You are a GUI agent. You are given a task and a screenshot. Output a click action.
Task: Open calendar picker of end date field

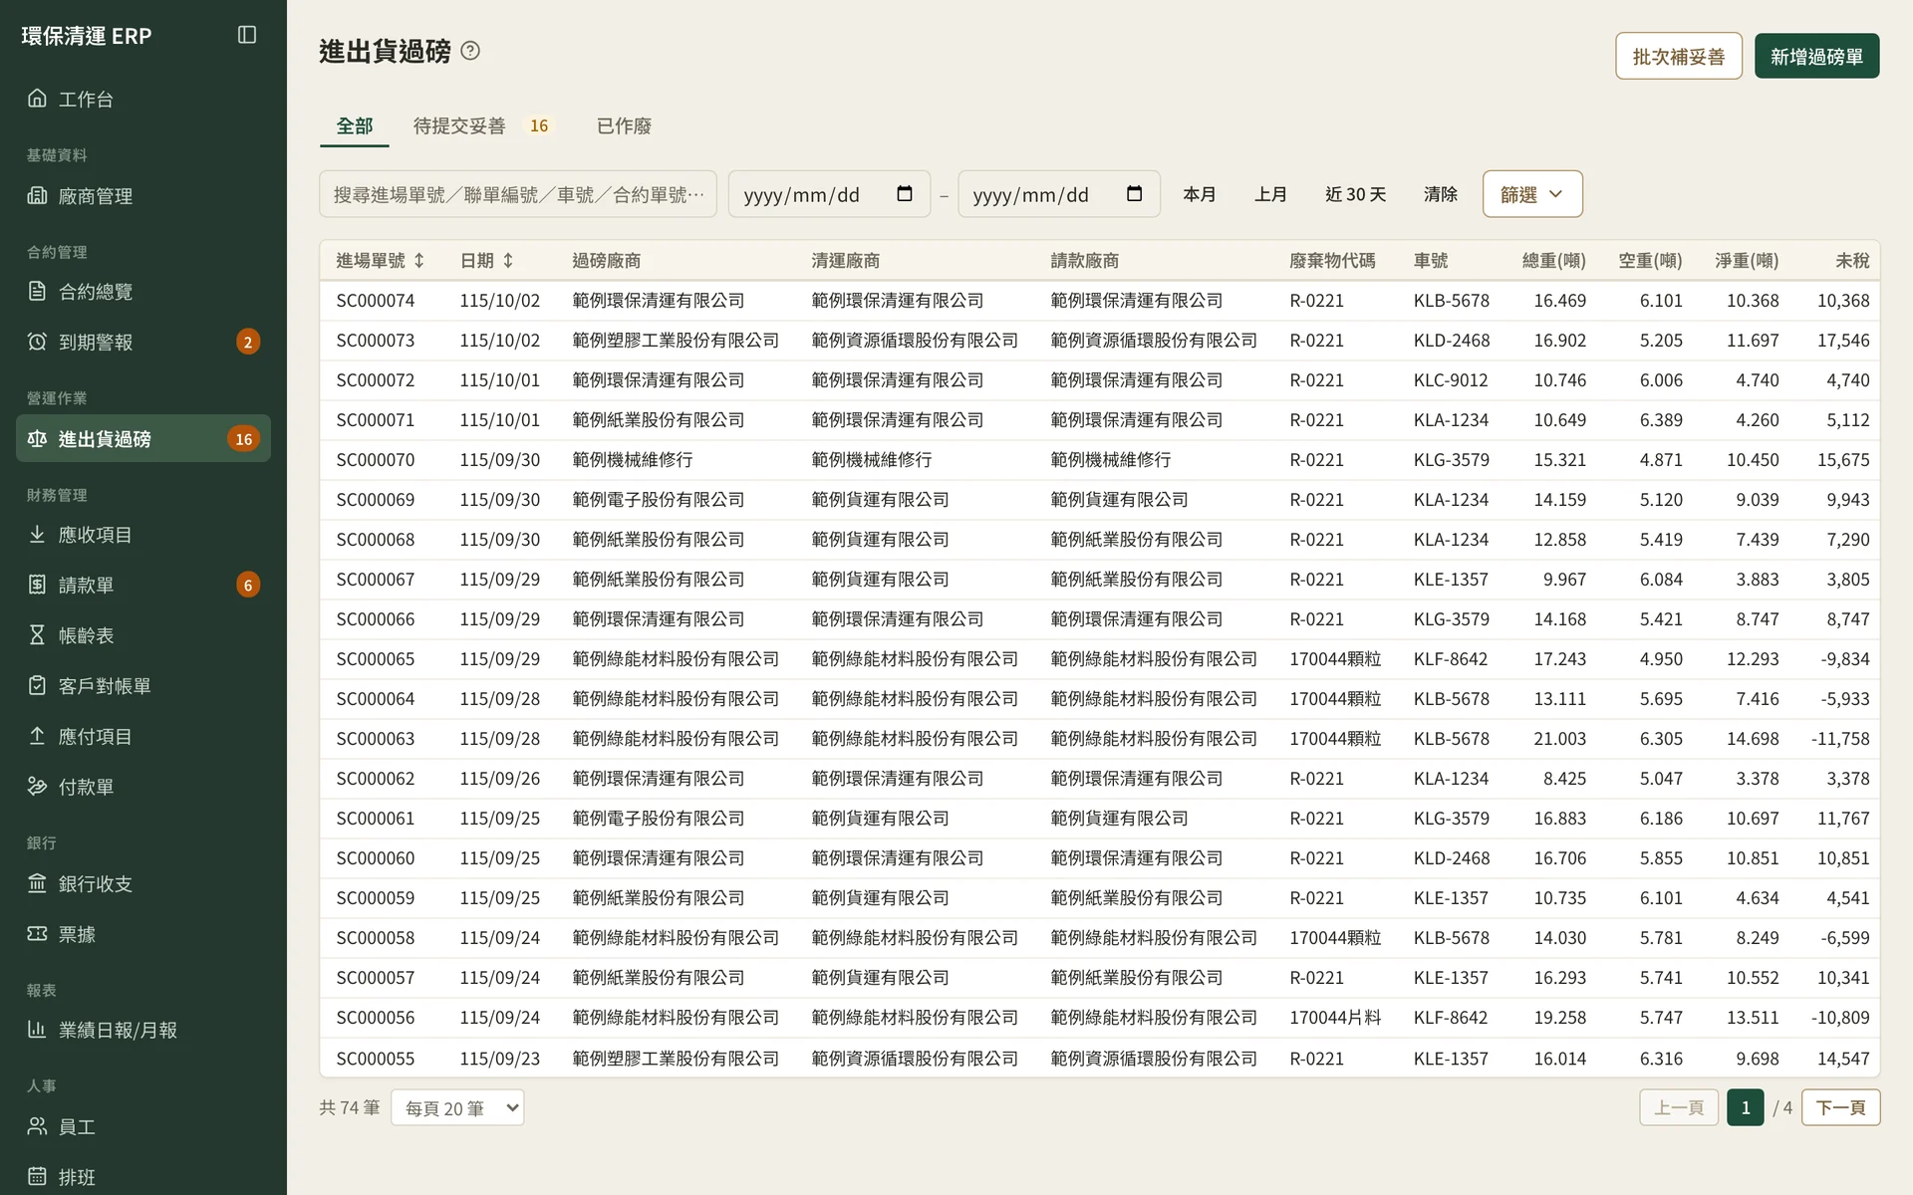[x=1134, y=194]
